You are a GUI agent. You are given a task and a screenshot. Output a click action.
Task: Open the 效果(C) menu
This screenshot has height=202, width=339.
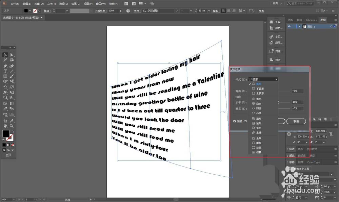[x=76, y=4]
